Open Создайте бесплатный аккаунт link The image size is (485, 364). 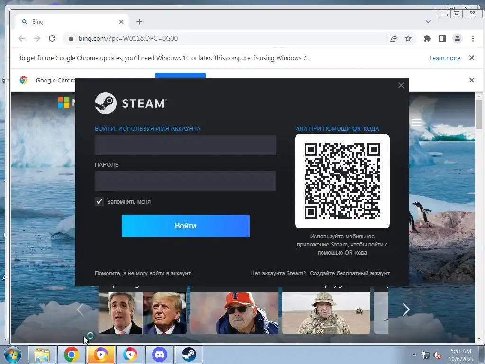click(350, 273)
